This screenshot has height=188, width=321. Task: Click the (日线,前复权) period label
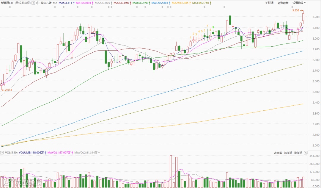[23, 3]
